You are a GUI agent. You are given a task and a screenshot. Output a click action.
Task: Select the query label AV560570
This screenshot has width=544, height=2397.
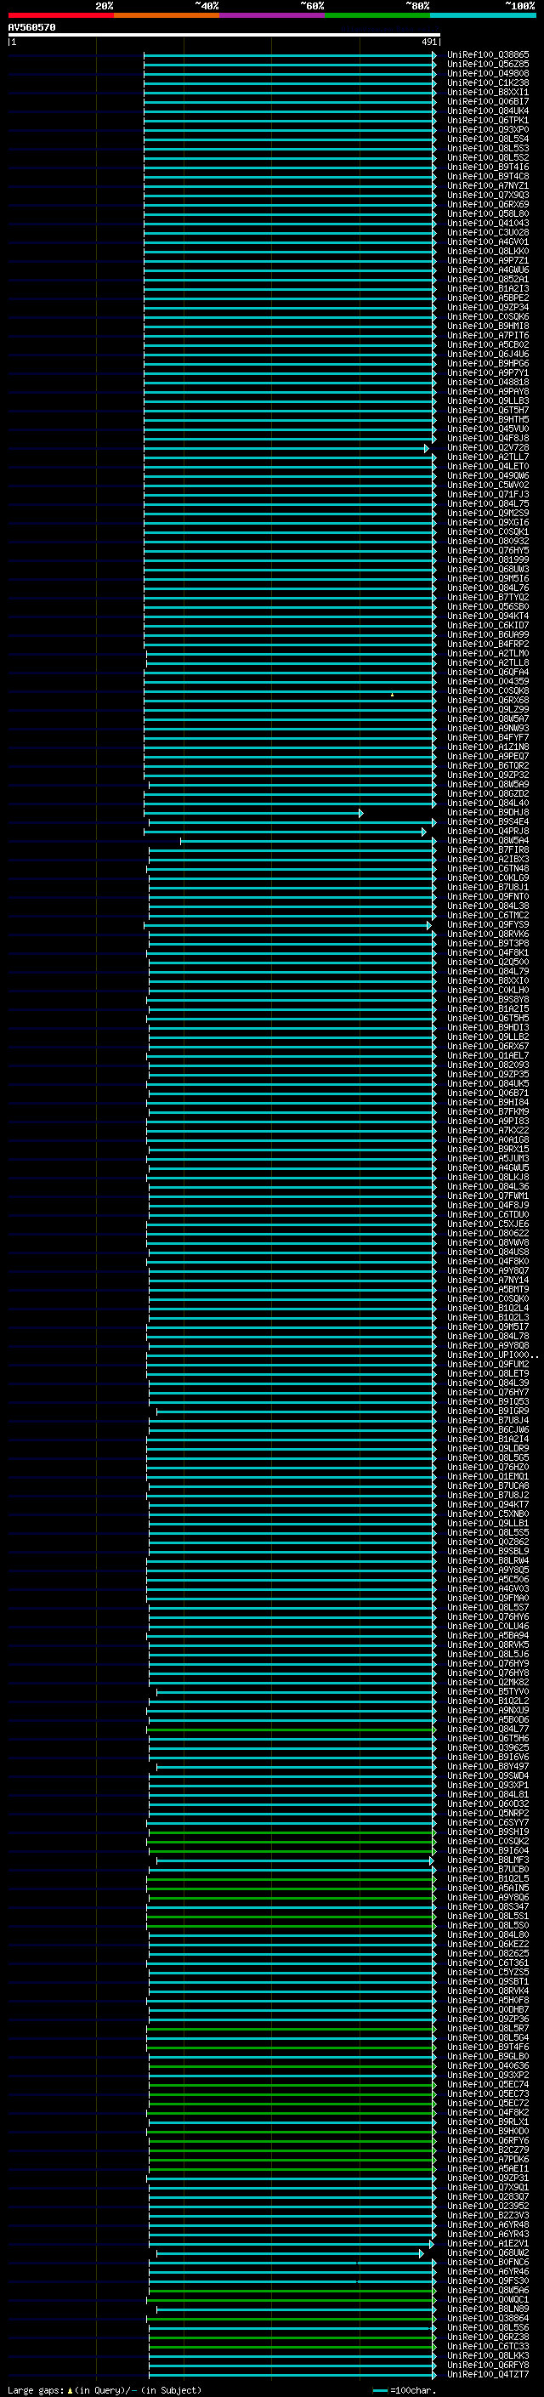tap(31, 28)
